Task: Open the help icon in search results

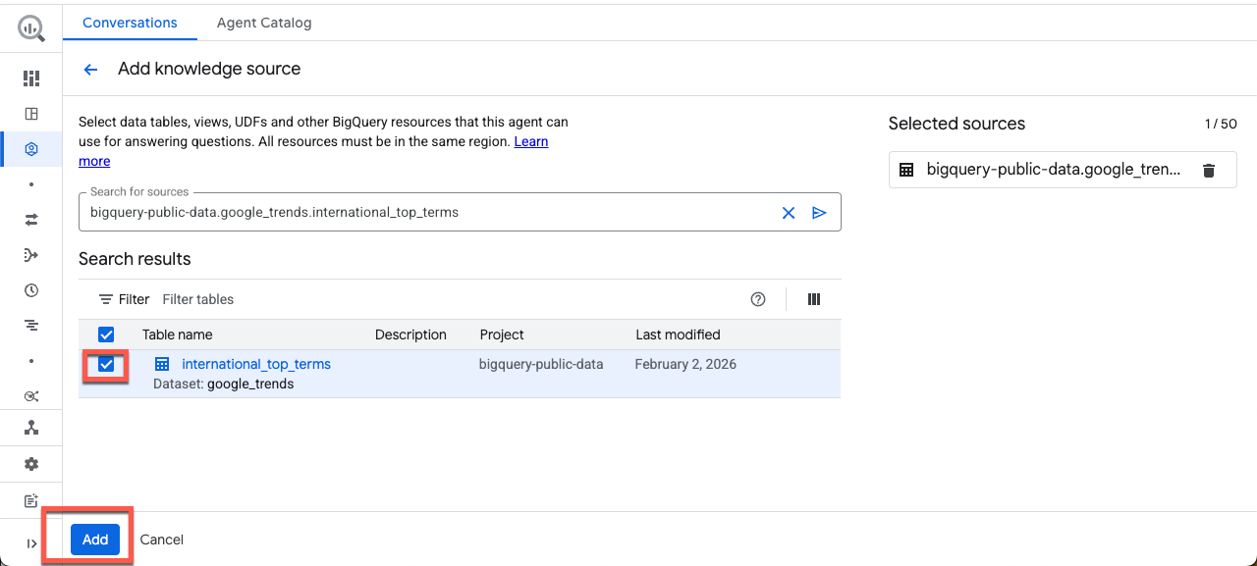Action: 758,299
